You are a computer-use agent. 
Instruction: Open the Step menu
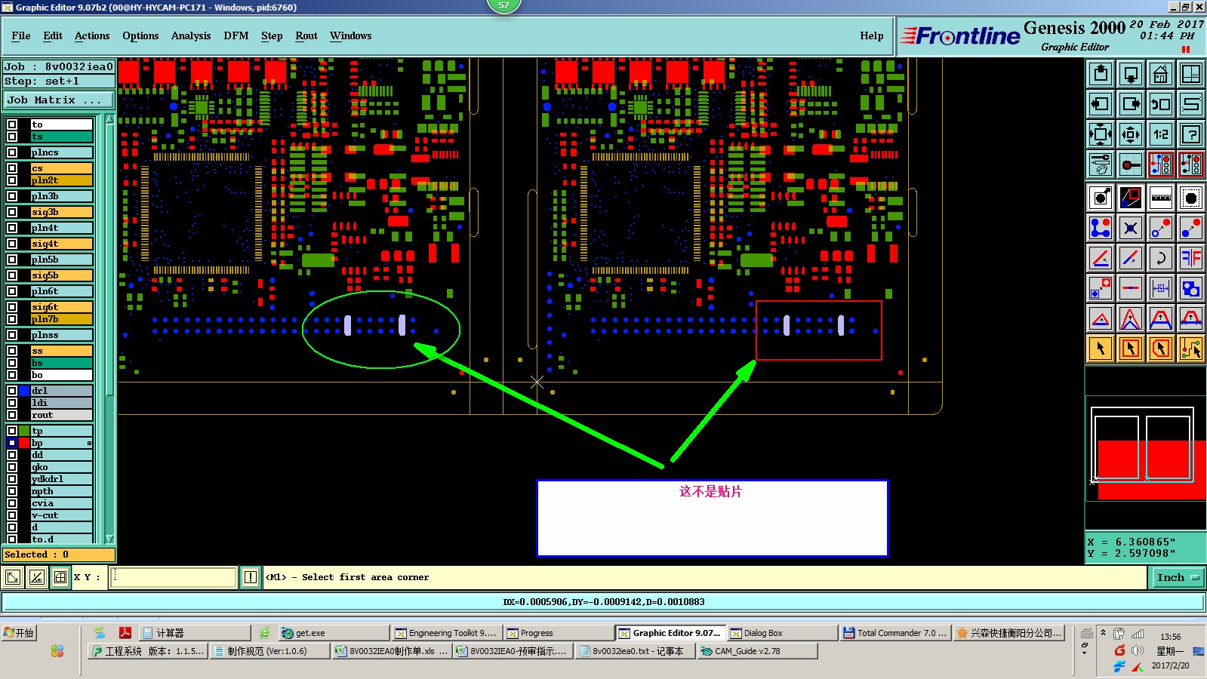(272, 35)
